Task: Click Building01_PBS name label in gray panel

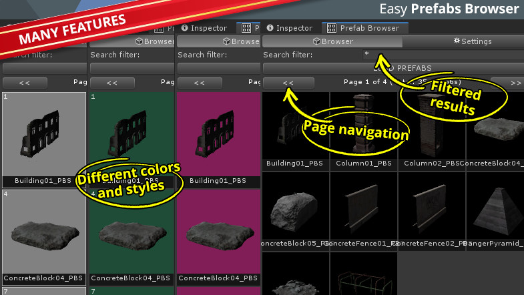Action: [x=43, y=181]
